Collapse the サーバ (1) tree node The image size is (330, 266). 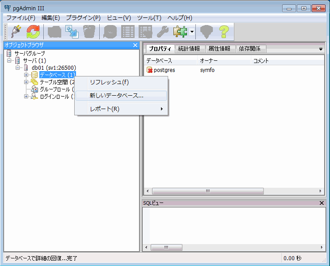pyautogui.click(x=9, y=61)
